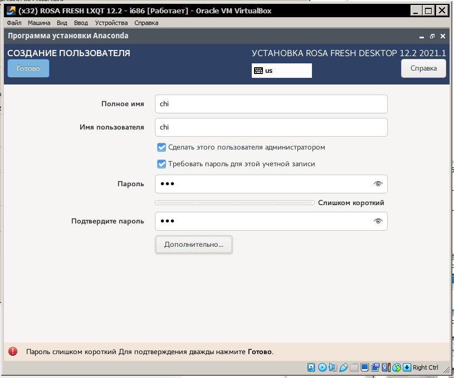
Task: Focus the Пароль input field
Action: click(x=271, y=184)
